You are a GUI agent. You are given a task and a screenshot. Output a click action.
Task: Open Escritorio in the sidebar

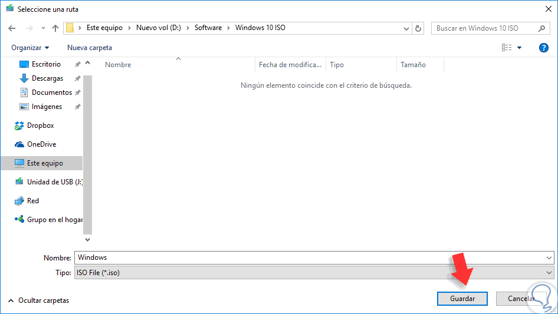(46, 64)
